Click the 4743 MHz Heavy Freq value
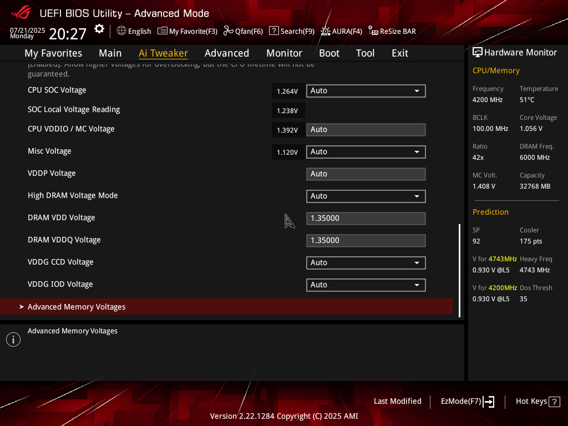 535,270
